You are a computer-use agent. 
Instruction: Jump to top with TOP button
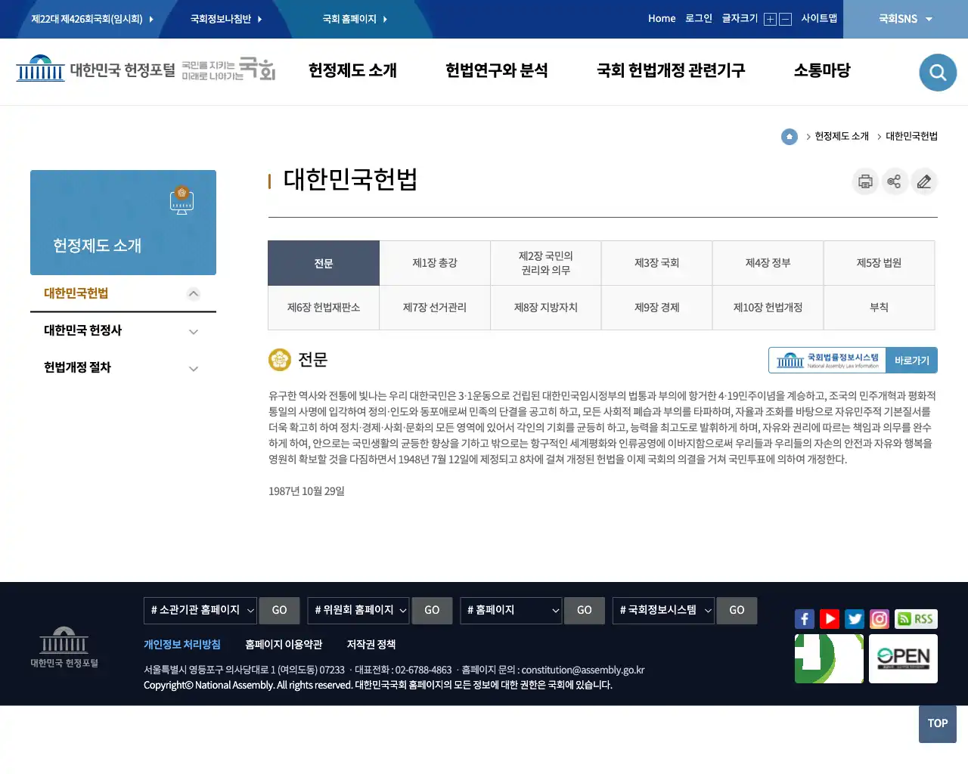938,724
